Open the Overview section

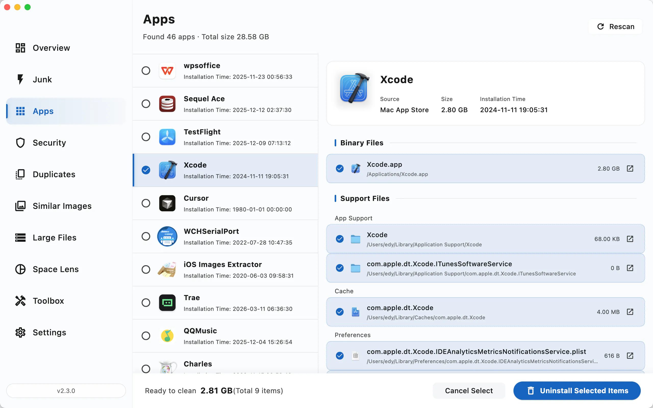[66, 48]
